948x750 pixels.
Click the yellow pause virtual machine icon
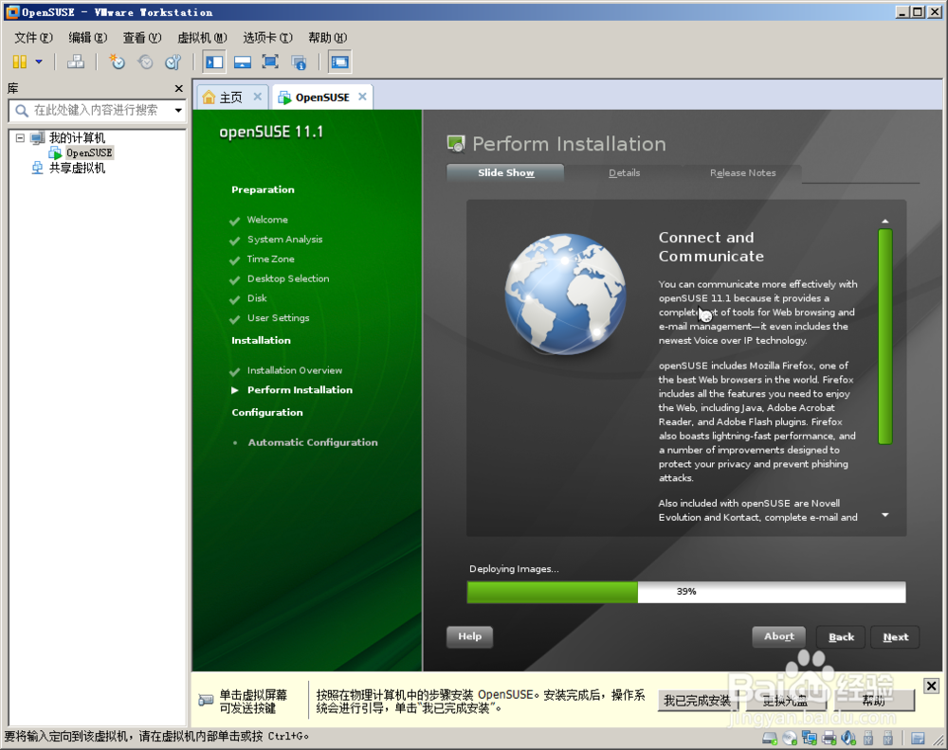20,62
